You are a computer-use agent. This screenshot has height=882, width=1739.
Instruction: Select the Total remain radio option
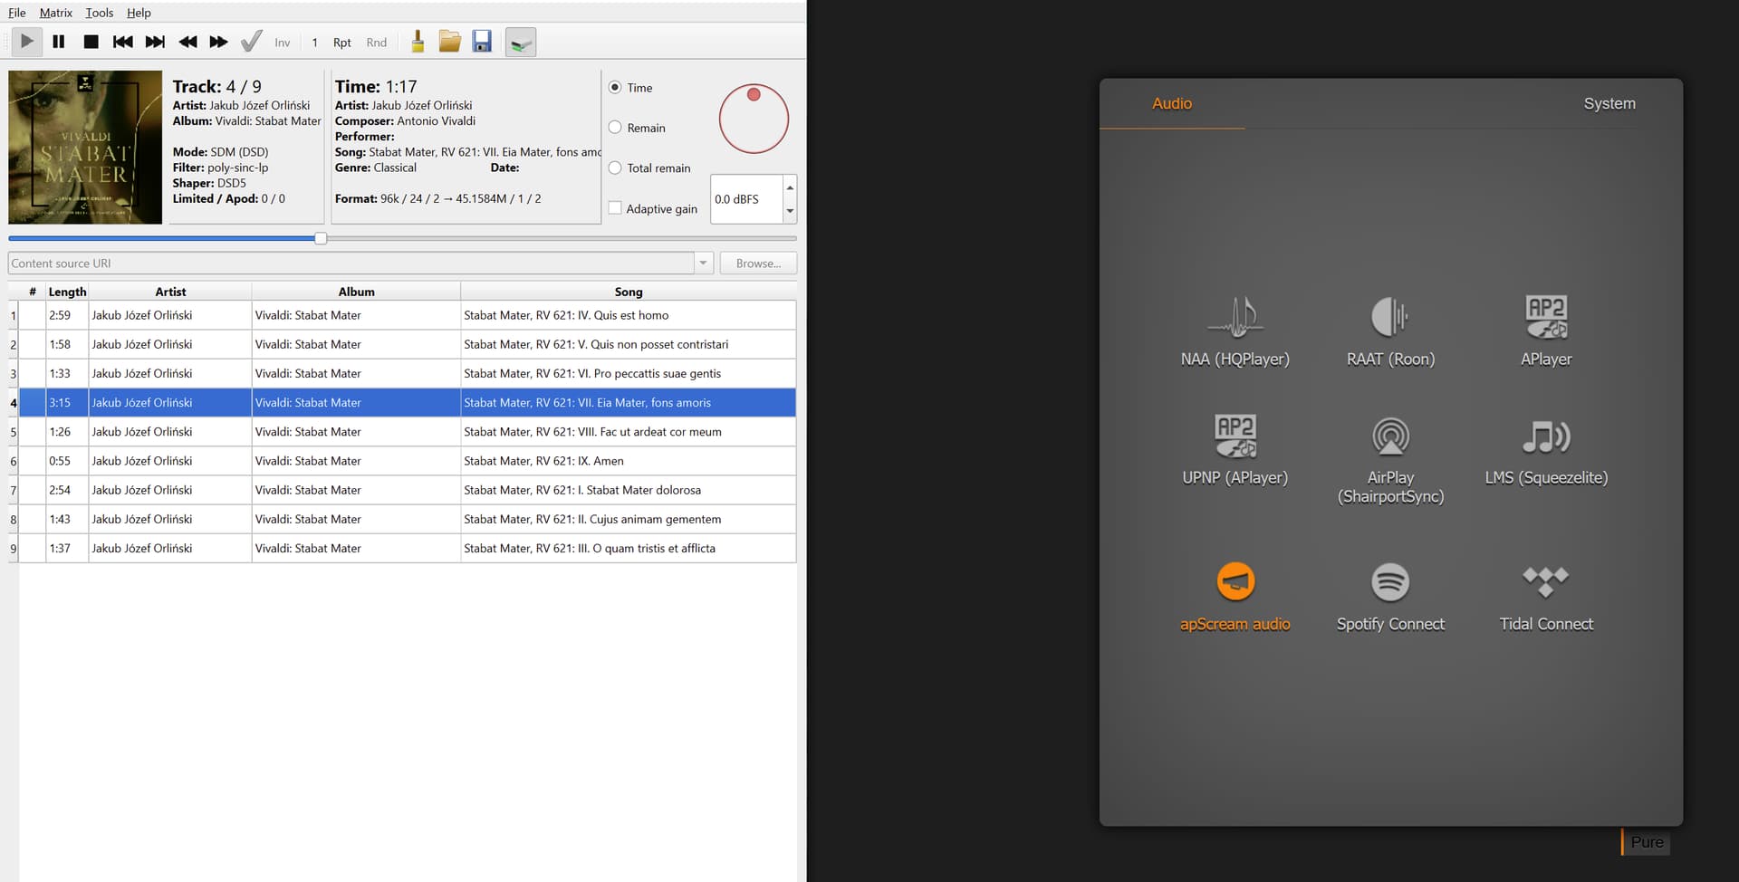point(616,168)
